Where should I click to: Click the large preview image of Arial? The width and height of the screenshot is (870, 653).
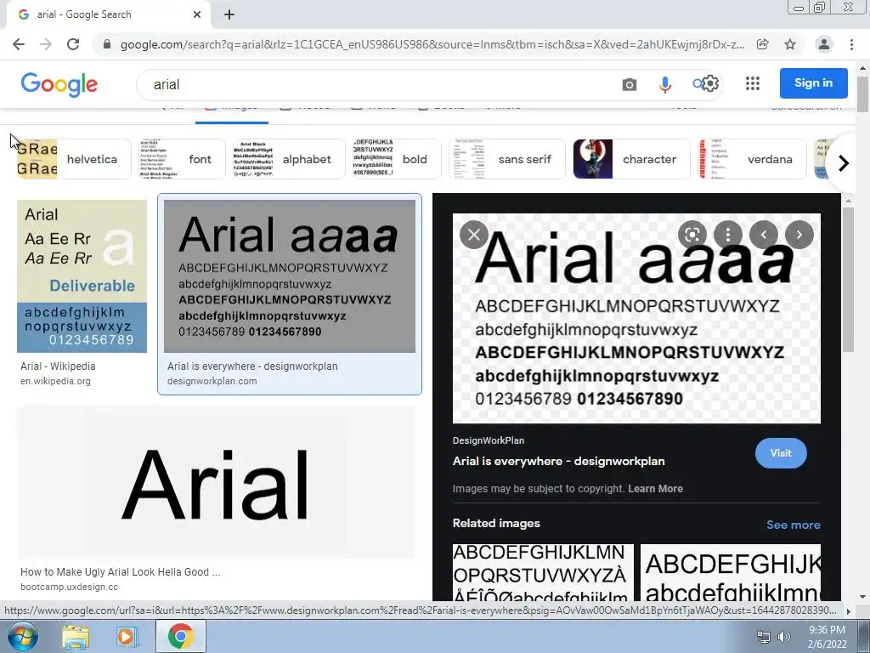(636, 318)
